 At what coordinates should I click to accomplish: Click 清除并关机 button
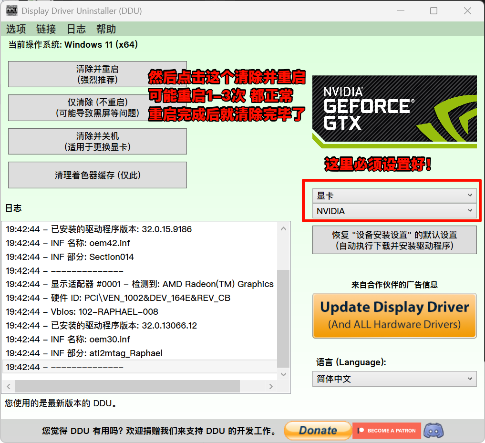pyautogui.click(x=97, y=141)
